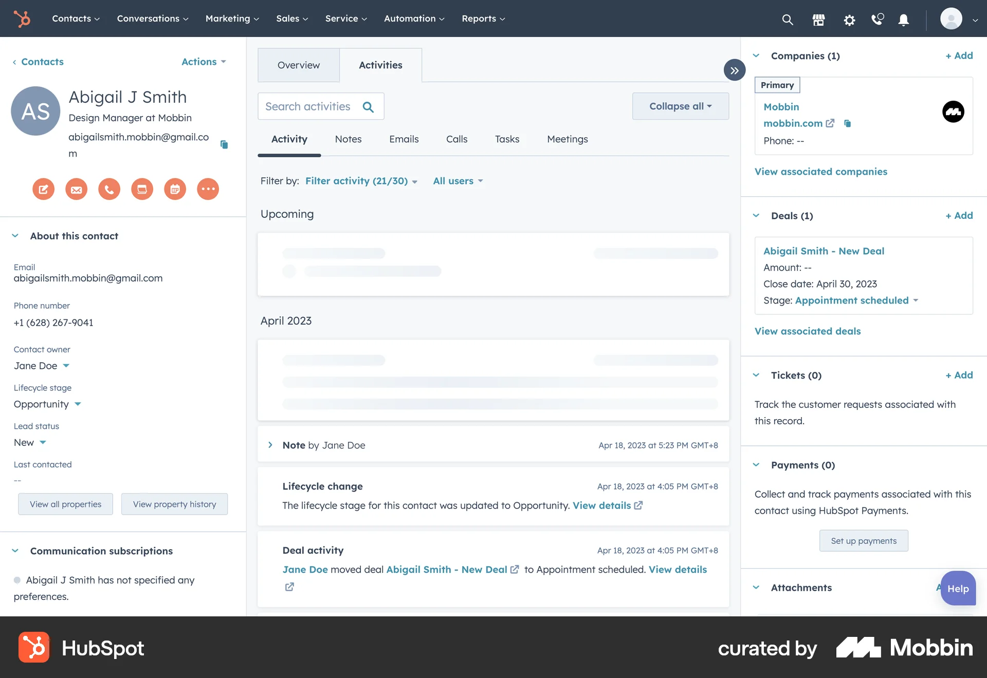
Task: Open external link icon below Deal activity text
Action: pyautogui.click(x=289, y=587)
